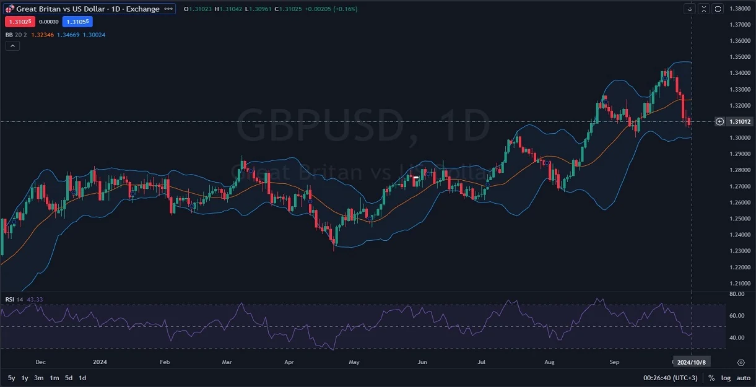Toggle the log scale option
Screen dimensions: 756x387
(x=726, y=378)
